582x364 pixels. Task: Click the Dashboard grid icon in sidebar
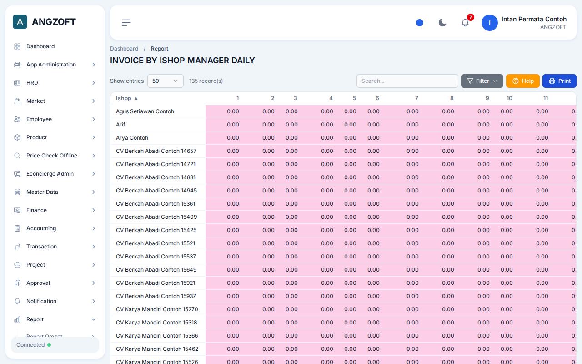(x=17, y=46)
